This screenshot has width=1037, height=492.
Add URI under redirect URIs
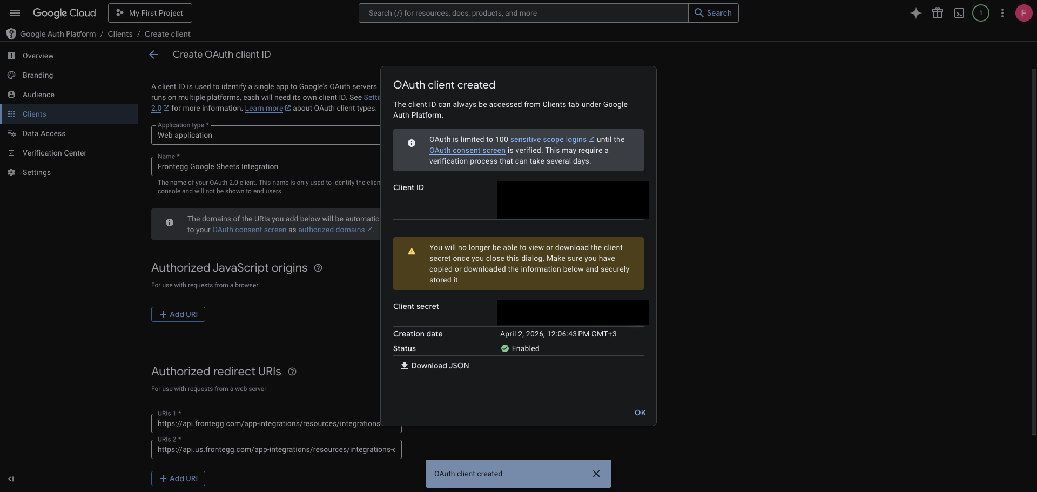click(178, 478)
